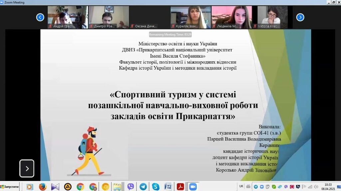Show the next participants with the right arrow
Viewport: 341px width, 191px height.
(x=300, y=17)
